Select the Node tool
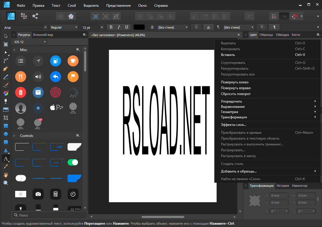 6,52
